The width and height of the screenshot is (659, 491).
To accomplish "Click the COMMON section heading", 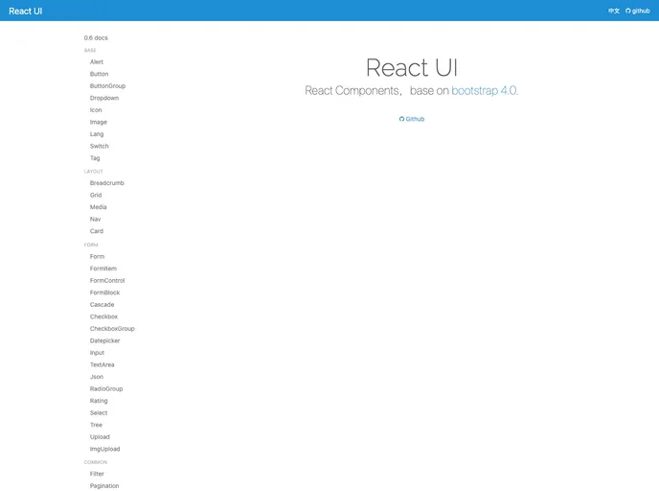I will pos(96,462).
